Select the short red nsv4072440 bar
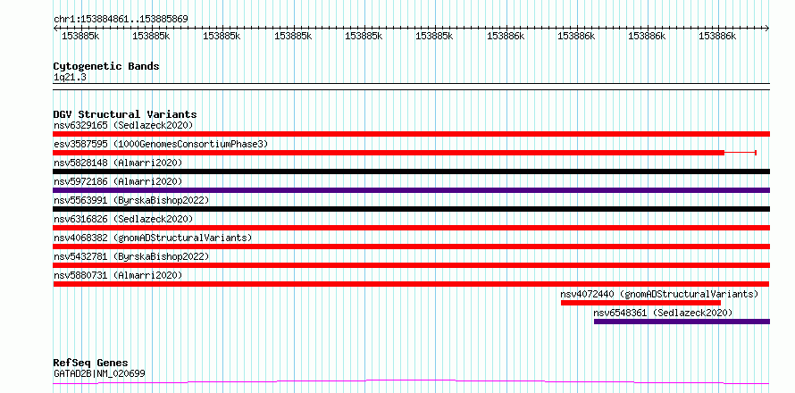Screen dimensions: 795x393 point(640,303)
